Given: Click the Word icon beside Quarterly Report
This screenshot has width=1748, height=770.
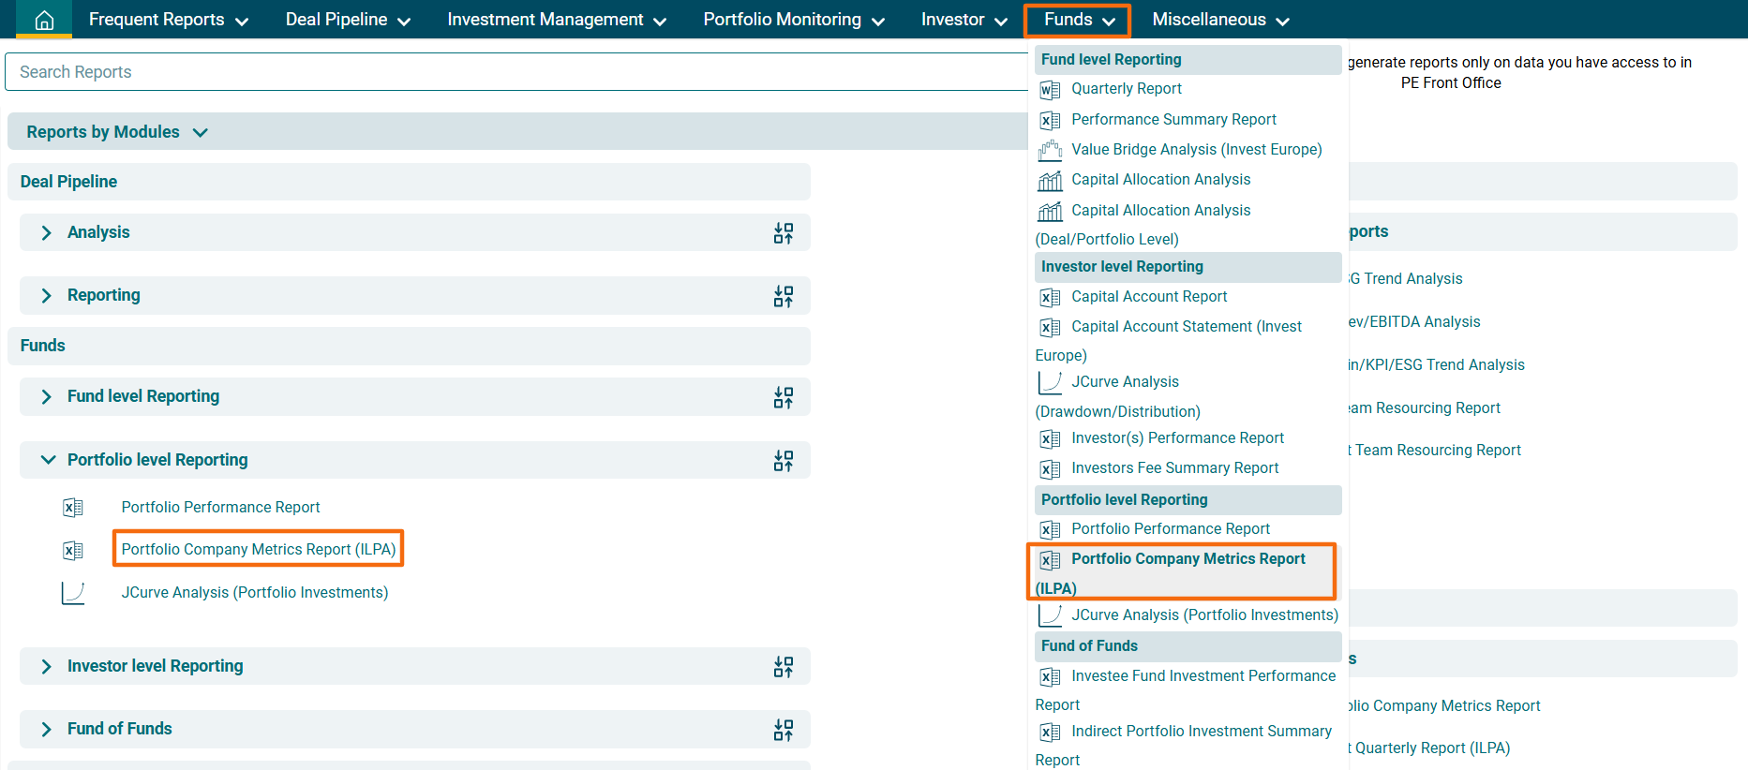Looking at the screenshot, I should [1050, 90].
